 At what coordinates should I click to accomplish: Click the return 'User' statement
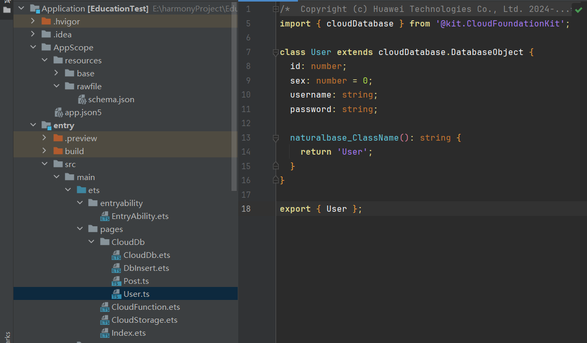coord(336,152)
